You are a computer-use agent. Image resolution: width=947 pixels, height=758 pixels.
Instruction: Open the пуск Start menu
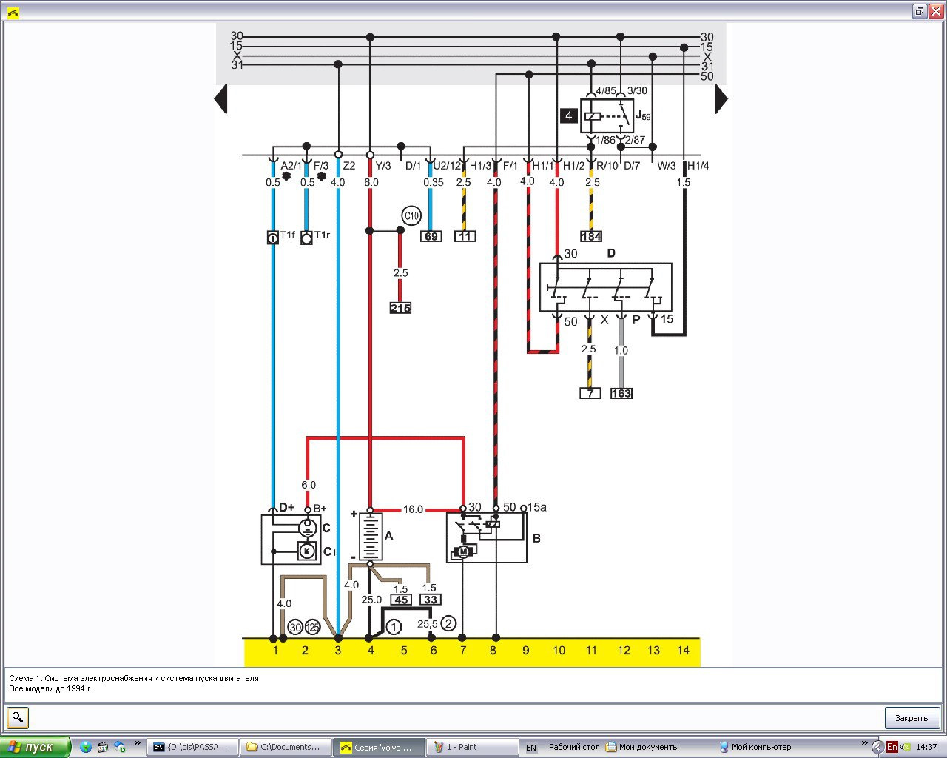(x=35, y=747)
